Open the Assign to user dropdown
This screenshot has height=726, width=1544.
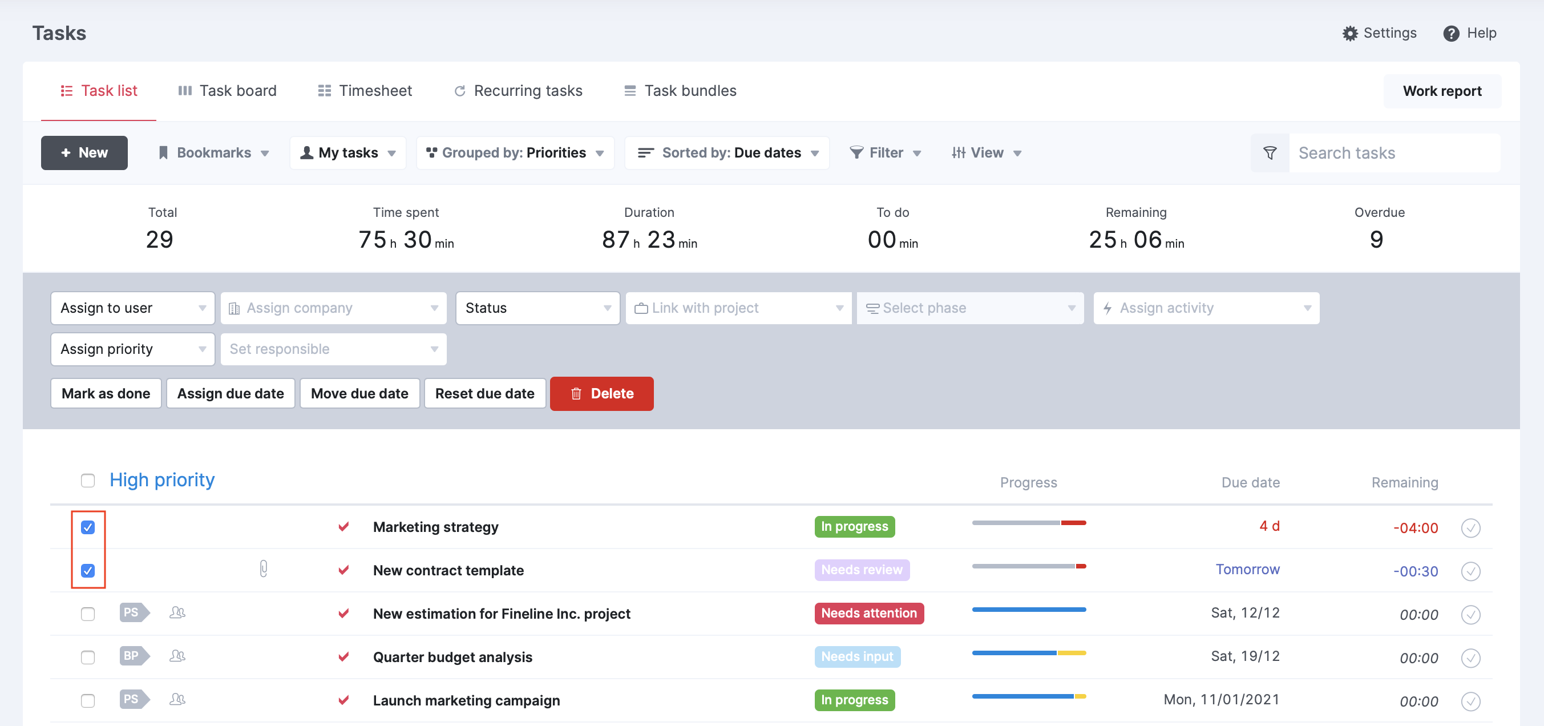[x=132, y=308]
